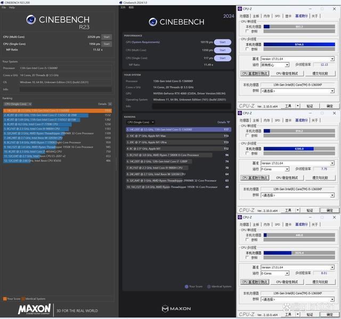This screenshot has height=319, width=341.
Task: Enable multi-thread 参照 checkbox in P-Cores CPU-Z window
Action: click(x=247, y=153)
